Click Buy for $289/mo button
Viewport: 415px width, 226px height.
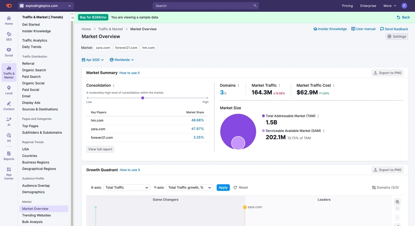click(x=93, y=17)
